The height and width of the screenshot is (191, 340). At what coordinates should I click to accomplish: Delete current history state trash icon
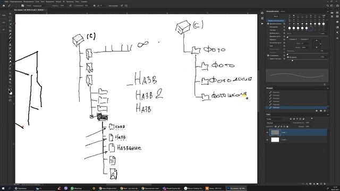point(325,111)
